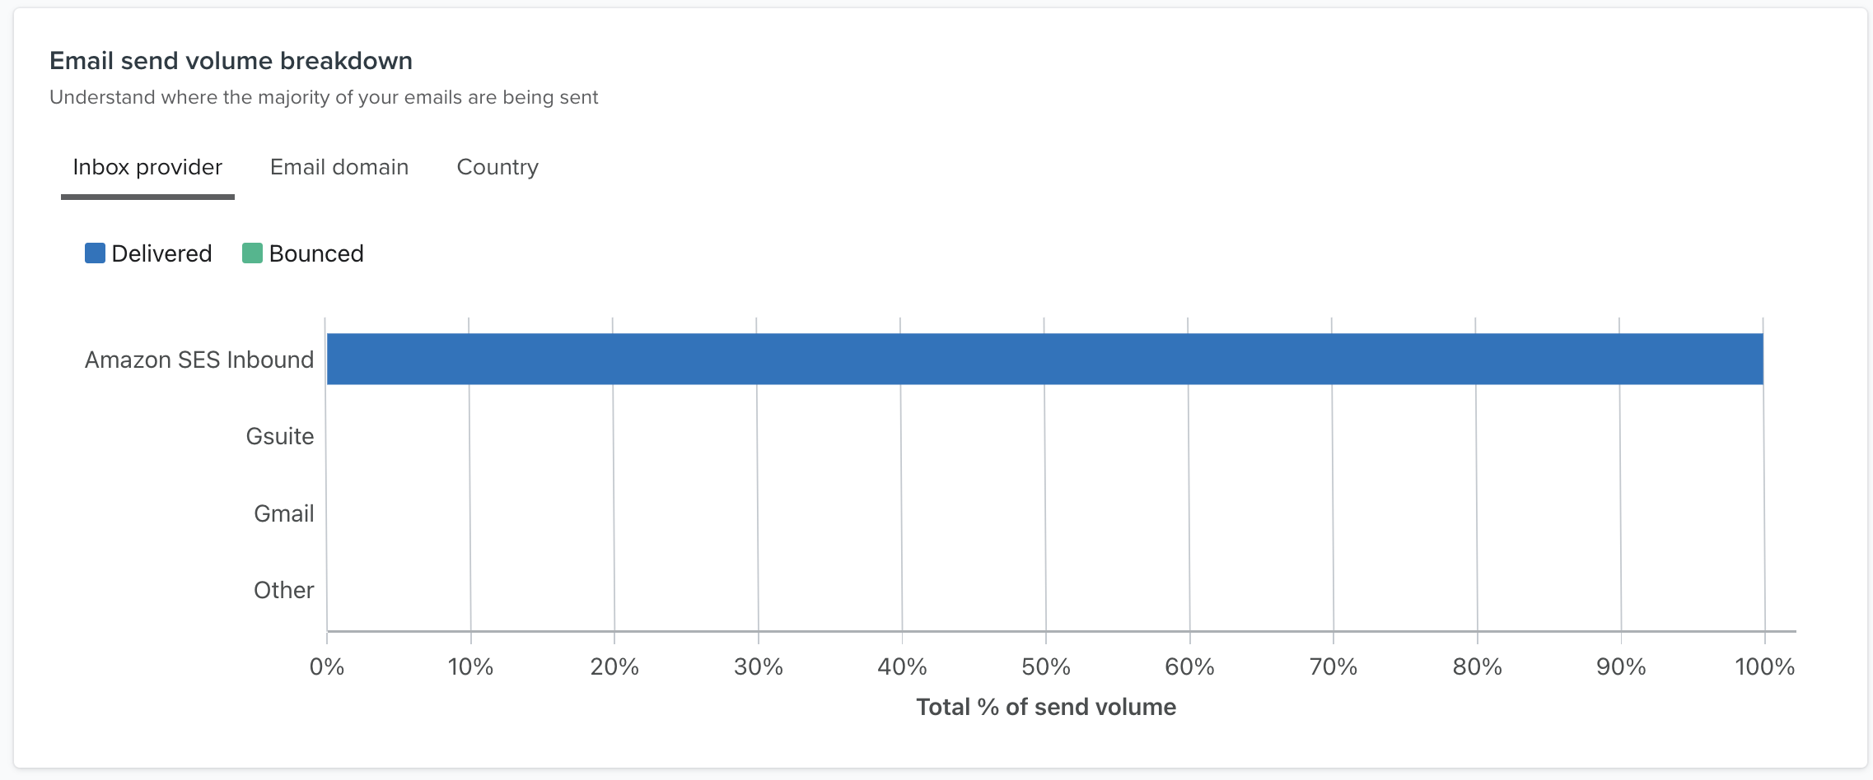Toggle Gsuite data series display
This screenshot has width=1873, height=780.
280,437
